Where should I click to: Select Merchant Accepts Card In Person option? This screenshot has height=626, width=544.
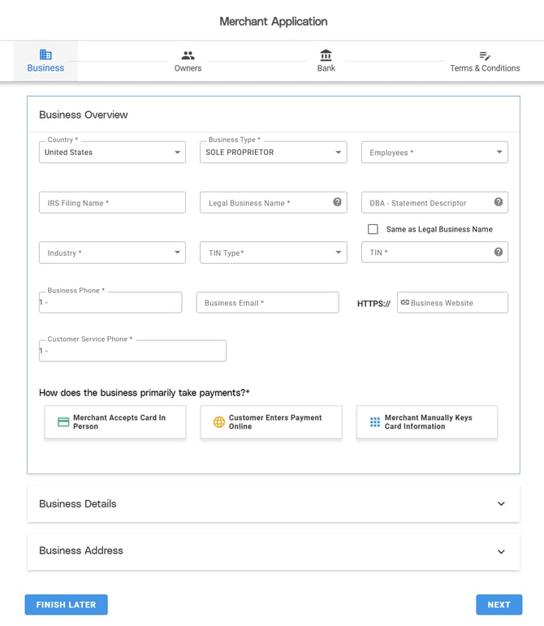click(115, 422)
